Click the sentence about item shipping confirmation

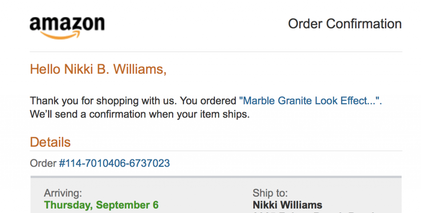(140, 114)
